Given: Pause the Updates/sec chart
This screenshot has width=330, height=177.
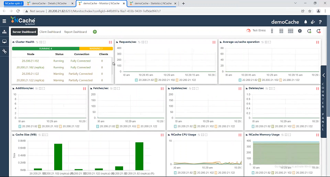Looking at the screenshot, I should pyautogui.click(x=239, y=88).
